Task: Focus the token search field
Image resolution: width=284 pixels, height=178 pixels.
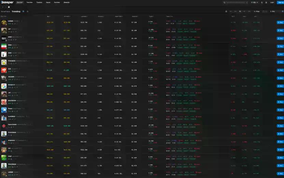Action: click(236, 2)
